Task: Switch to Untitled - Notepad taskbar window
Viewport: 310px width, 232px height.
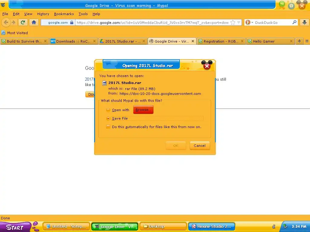Action: click(66, 227)
